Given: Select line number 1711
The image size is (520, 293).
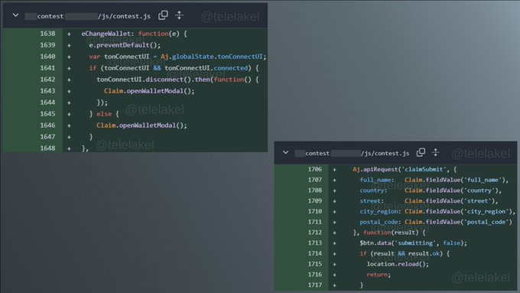Looking at the screenshot, I should click(315, 222).
